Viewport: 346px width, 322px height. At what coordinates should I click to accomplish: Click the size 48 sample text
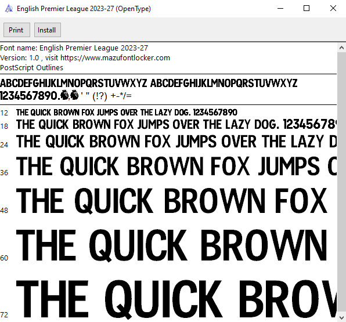172,201
